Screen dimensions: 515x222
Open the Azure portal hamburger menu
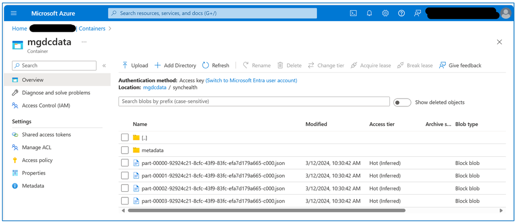pos(14,13)
